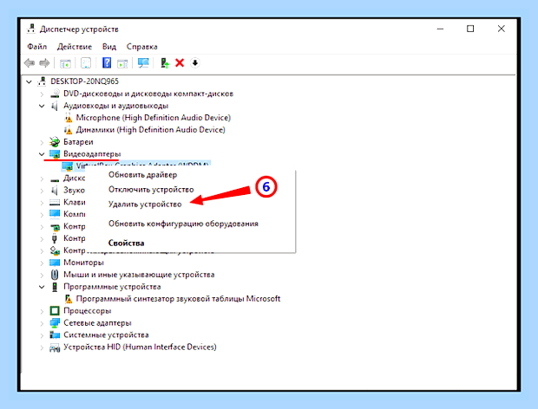
Task: Click the Видеоадаптеры display adapter icon
Action: 55,154
